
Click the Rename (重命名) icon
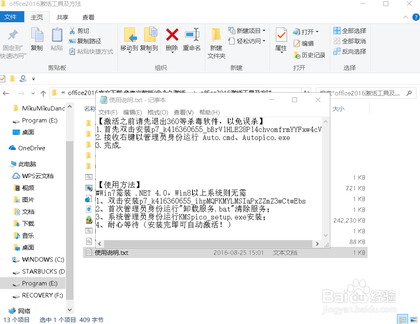[192, 35]
